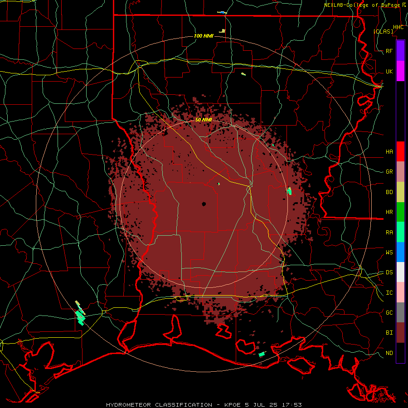
Task: Click the BI legend label
Action: pyautogui.click(x=389, y=333)
